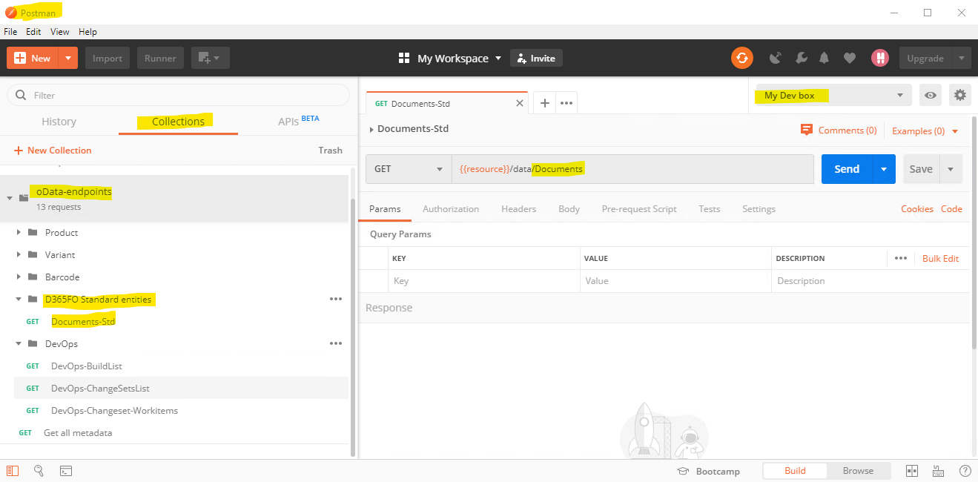This screenshot has width=978, height=482.
Task: Click the new window icon button
Action: click(x=211, y=58)
